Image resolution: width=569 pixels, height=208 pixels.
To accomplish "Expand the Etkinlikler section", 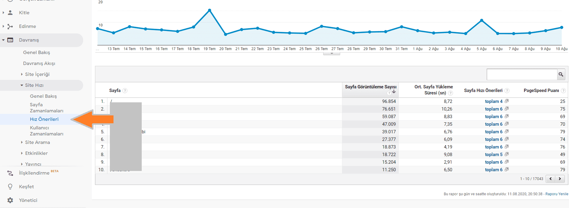I will [x=22, y=153].
